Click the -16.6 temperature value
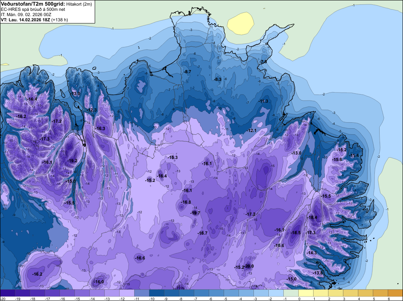403x301 pixels. click(x=140, y=258)
